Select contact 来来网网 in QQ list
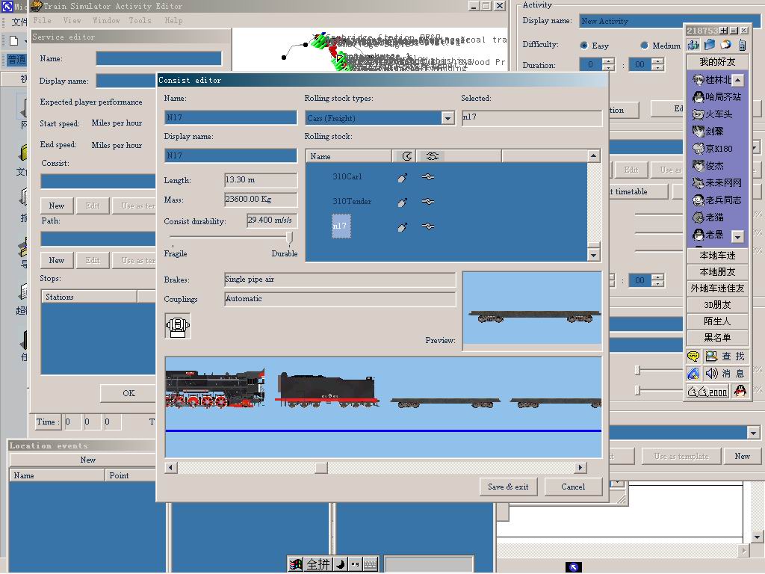 [716, 183]
